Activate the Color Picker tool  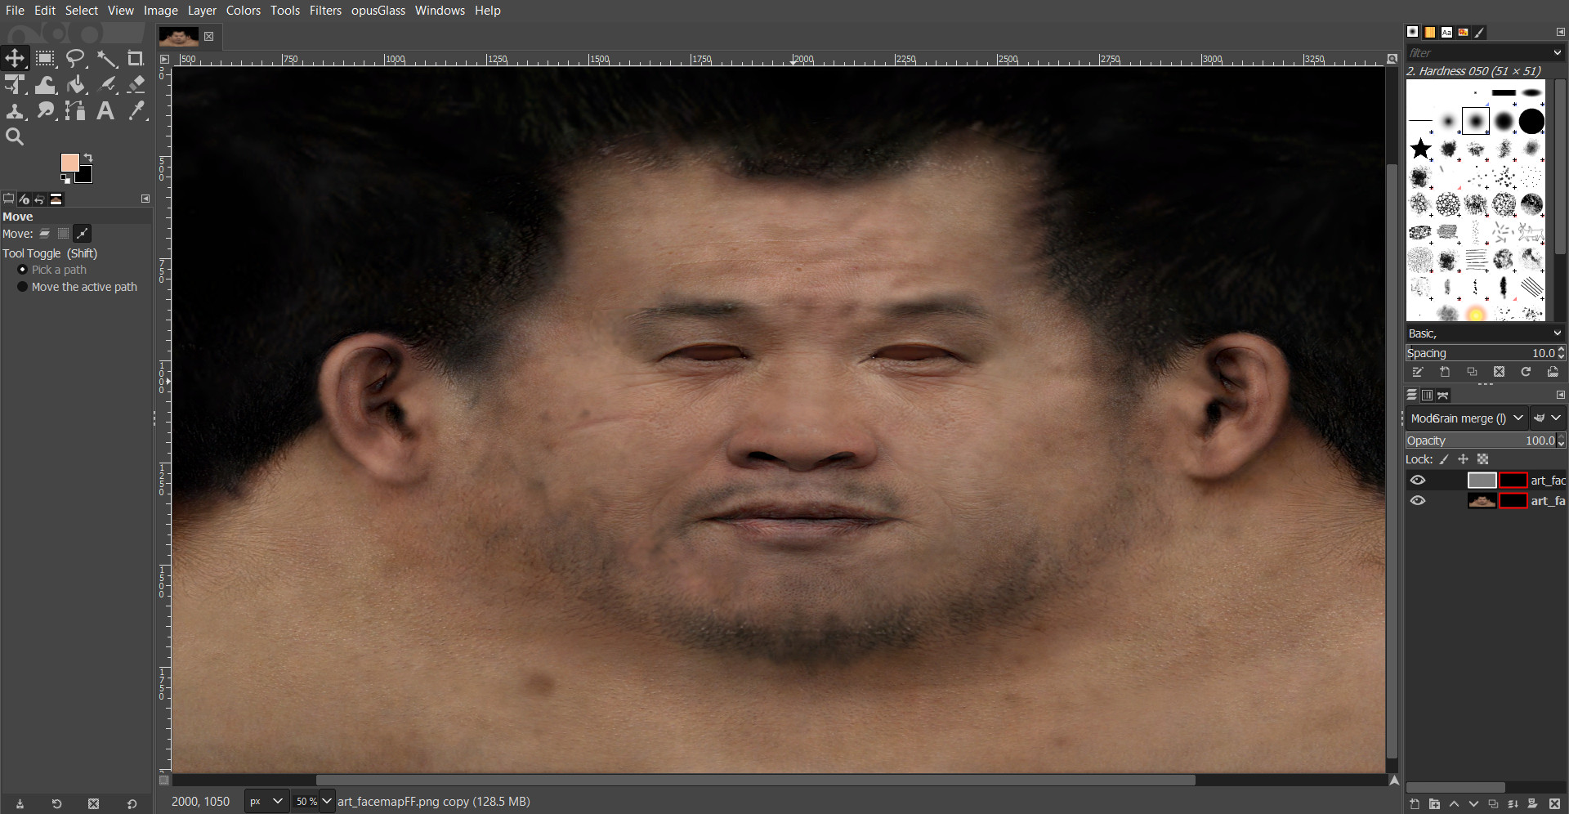[x=136, y=110]
